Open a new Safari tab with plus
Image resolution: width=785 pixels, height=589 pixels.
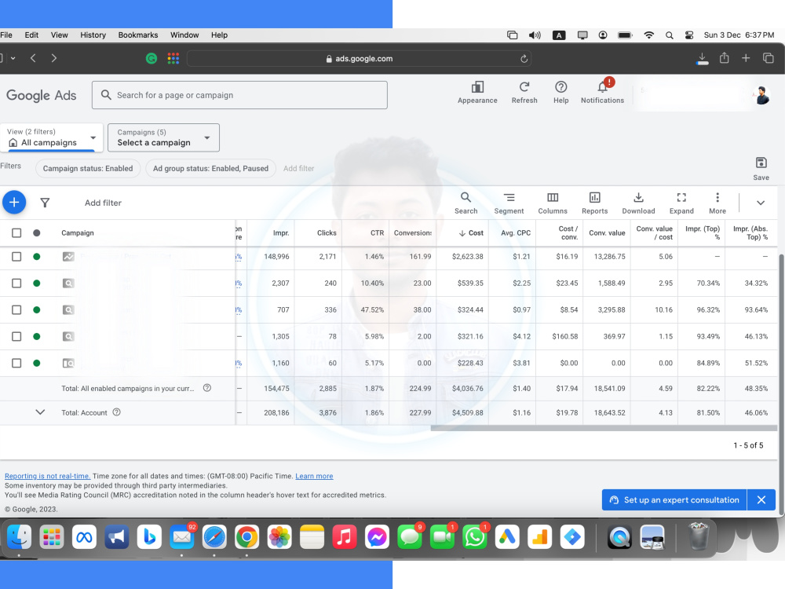pyautogui.click(x=746, y=58)
